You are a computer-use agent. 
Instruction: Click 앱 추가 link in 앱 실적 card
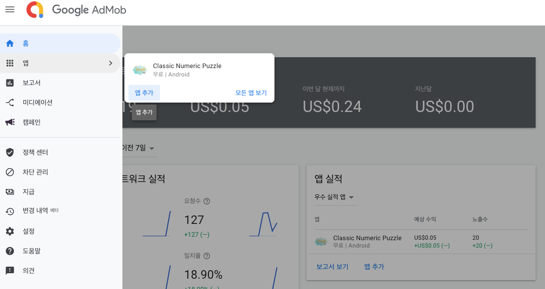tap(374, 267)
